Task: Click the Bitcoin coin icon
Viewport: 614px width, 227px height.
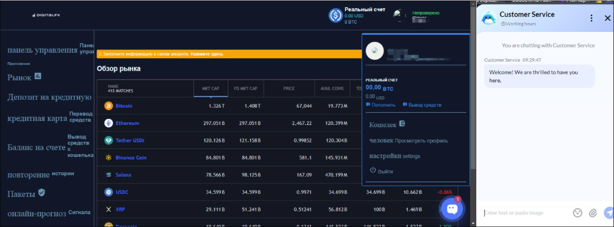Action: point(109,106)
